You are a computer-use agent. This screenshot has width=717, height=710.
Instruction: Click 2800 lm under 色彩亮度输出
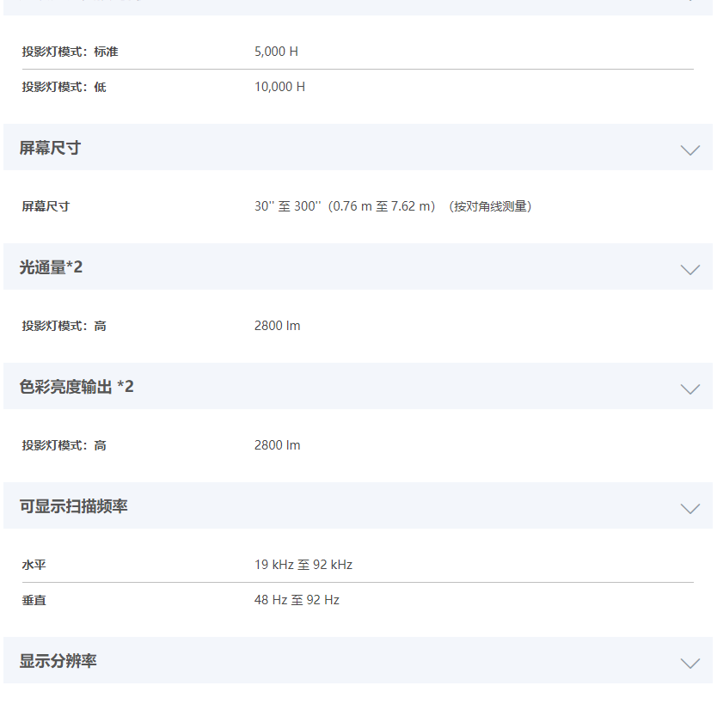[x=277, y=445]
